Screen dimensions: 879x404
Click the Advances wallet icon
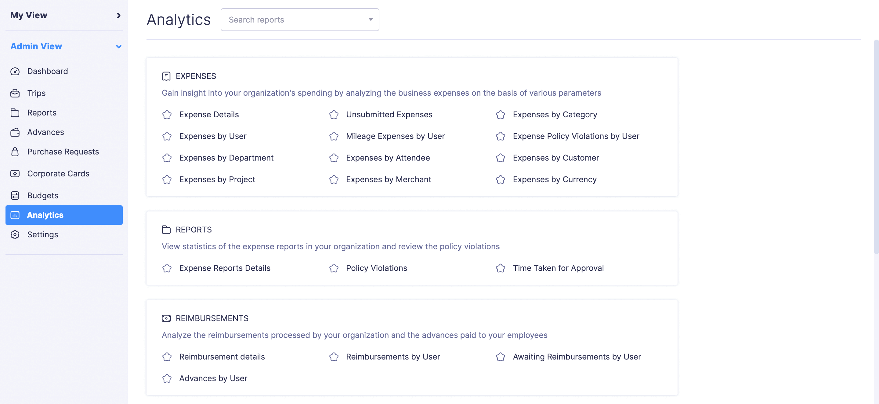pyautogui.click(x=15, y=132)
